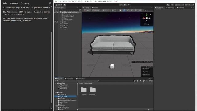Viewport: 197px width, 111px height.
Task: Open Scene view three-dot options menu
Action: (152, 8)
